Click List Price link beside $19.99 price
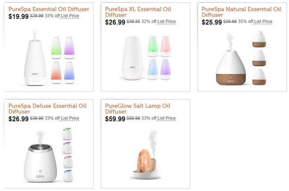The width and height of the screenshot is (289, 191). pos(70,16)
